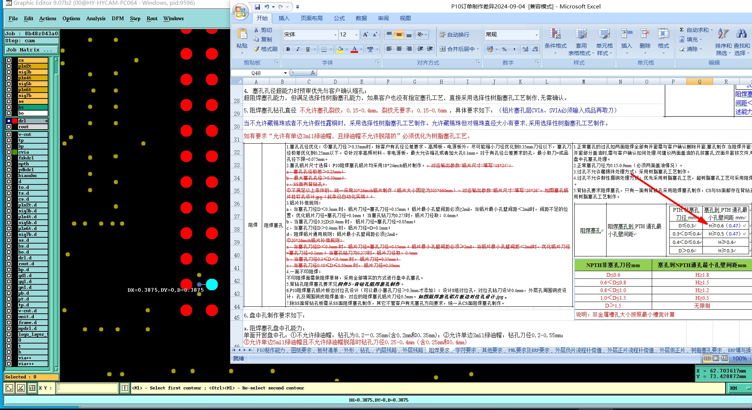Toggle the checkbox for the rout layer

[9, 127]
